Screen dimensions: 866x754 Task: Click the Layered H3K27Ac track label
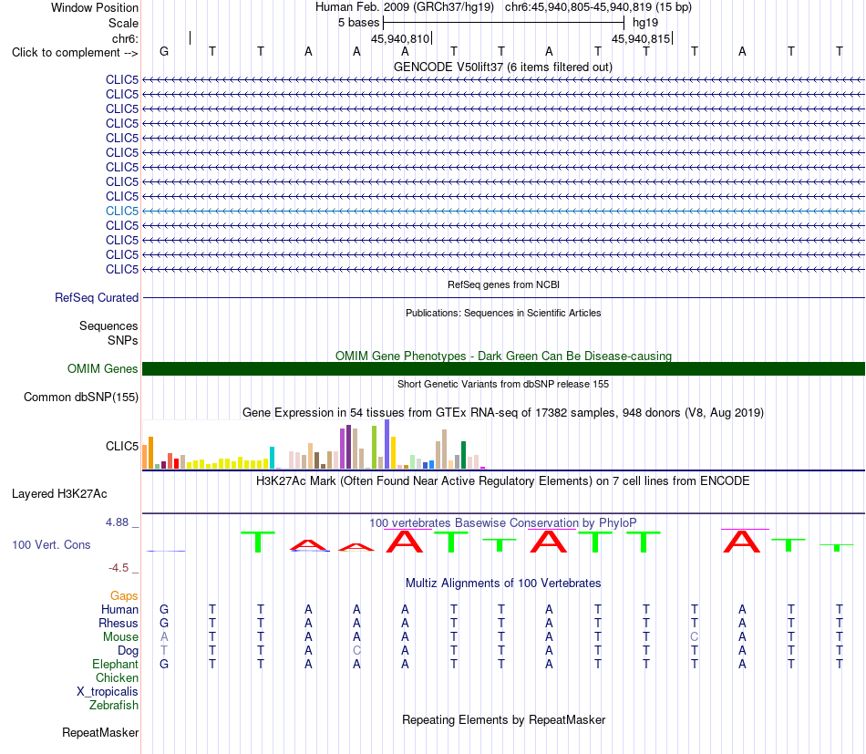(x=59, y=494)
